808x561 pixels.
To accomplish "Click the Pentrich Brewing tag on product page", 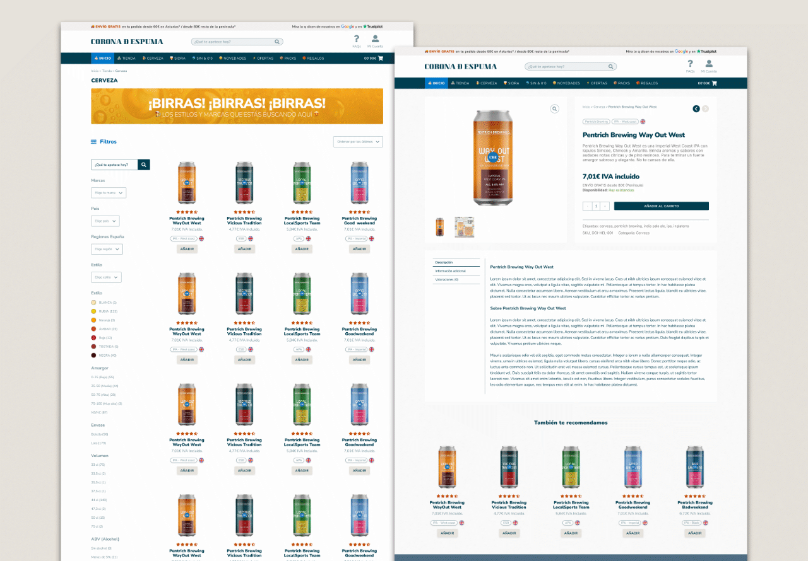I will coord(597,121).
